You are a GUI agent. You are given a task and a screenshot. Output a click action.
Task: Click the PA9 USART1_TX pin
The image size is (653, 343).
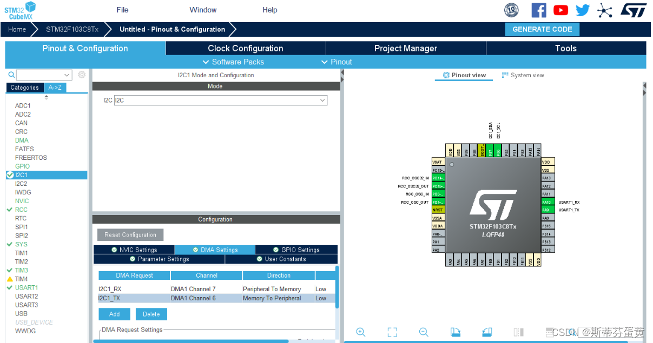[x=548, y=210]
